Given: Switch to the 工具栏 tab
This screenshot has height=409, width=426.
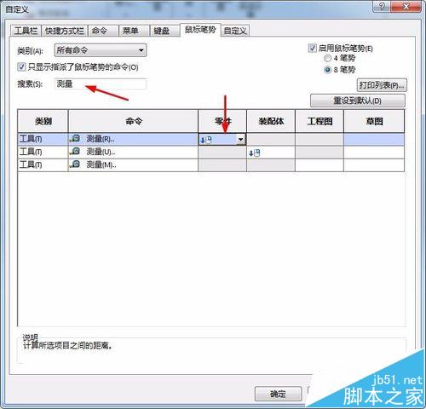Looking at the screenshot, I should click(26, 31).
